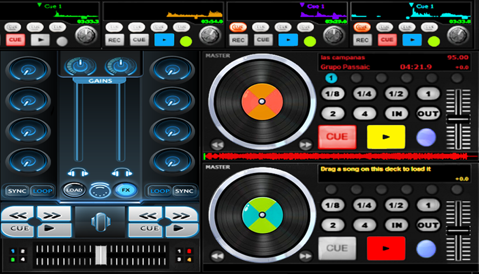Screen dimensions: 479x274
Task: Click the red waveform of las campanas track
Action: point(336,157)
